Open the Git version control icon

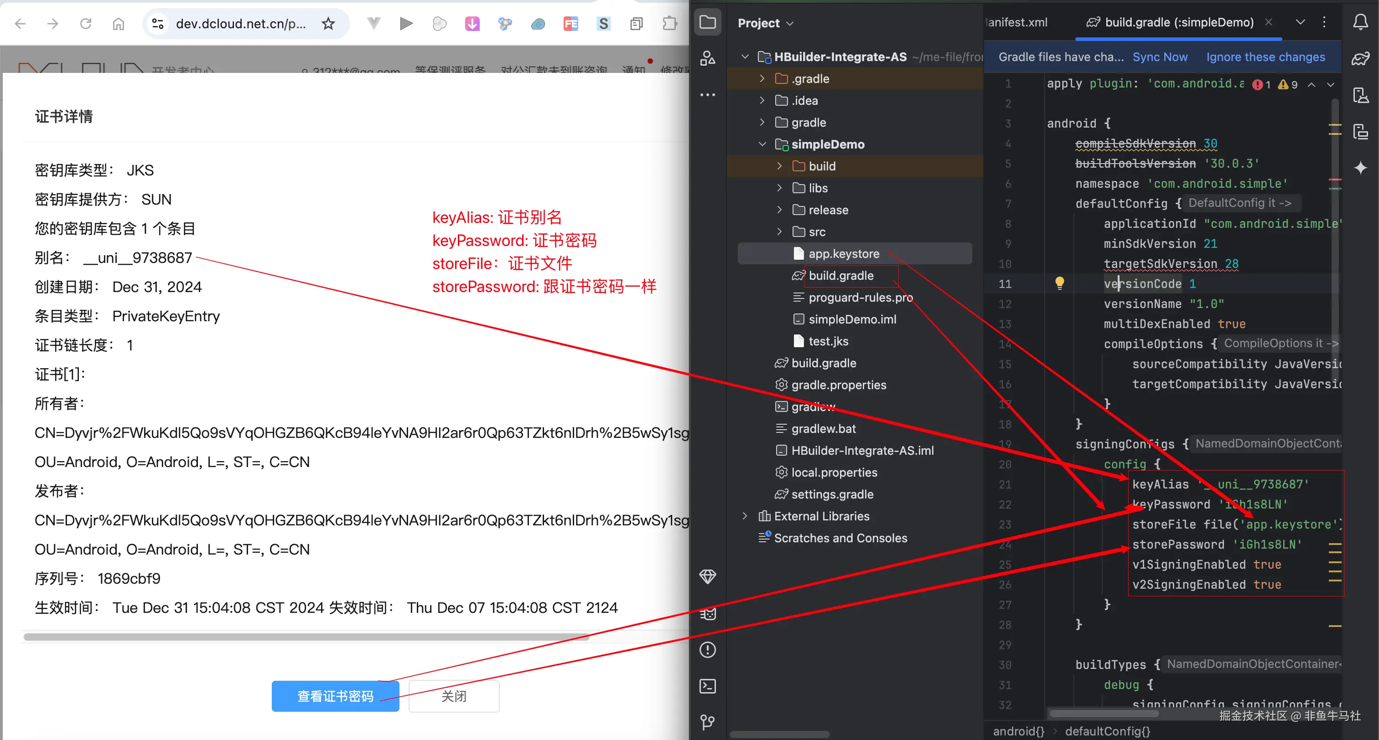(707, 722)
